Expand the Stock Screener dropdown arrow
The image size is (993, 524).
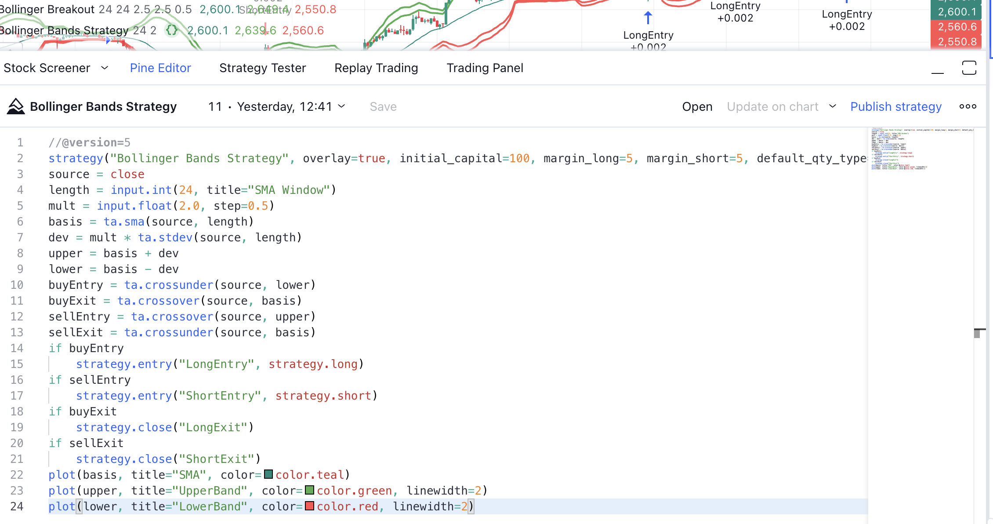pos(105,68)
